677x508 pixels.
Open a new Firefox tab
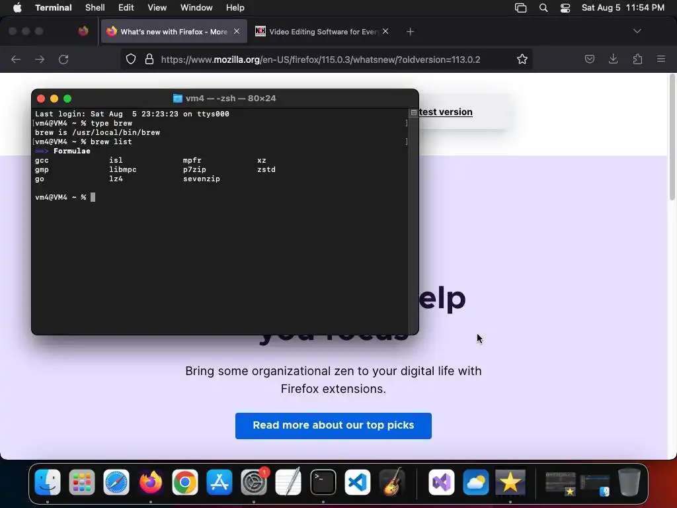pyautogui.click(x=410, y=32)
